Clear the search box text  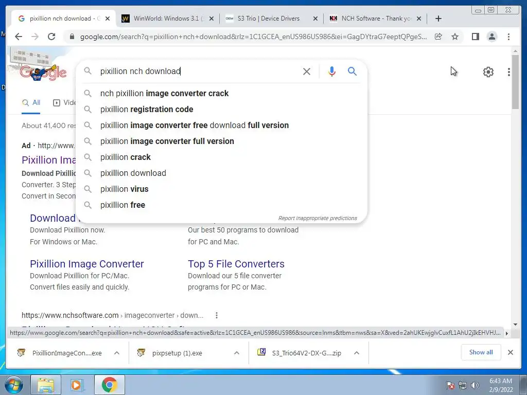click(x=307, y=71)
